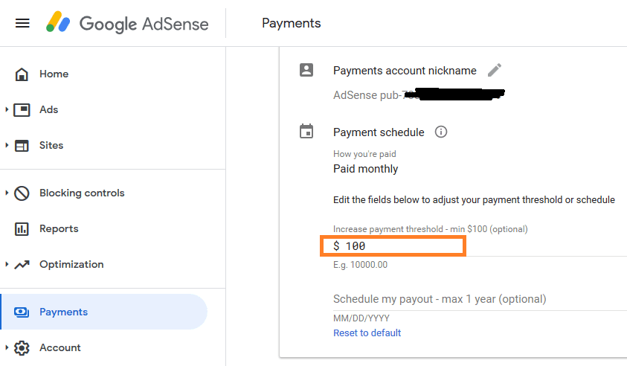The height and width of the screenshot is (366, 627).
Task: Open Optimization section label
Action: (x=71, y=264)
